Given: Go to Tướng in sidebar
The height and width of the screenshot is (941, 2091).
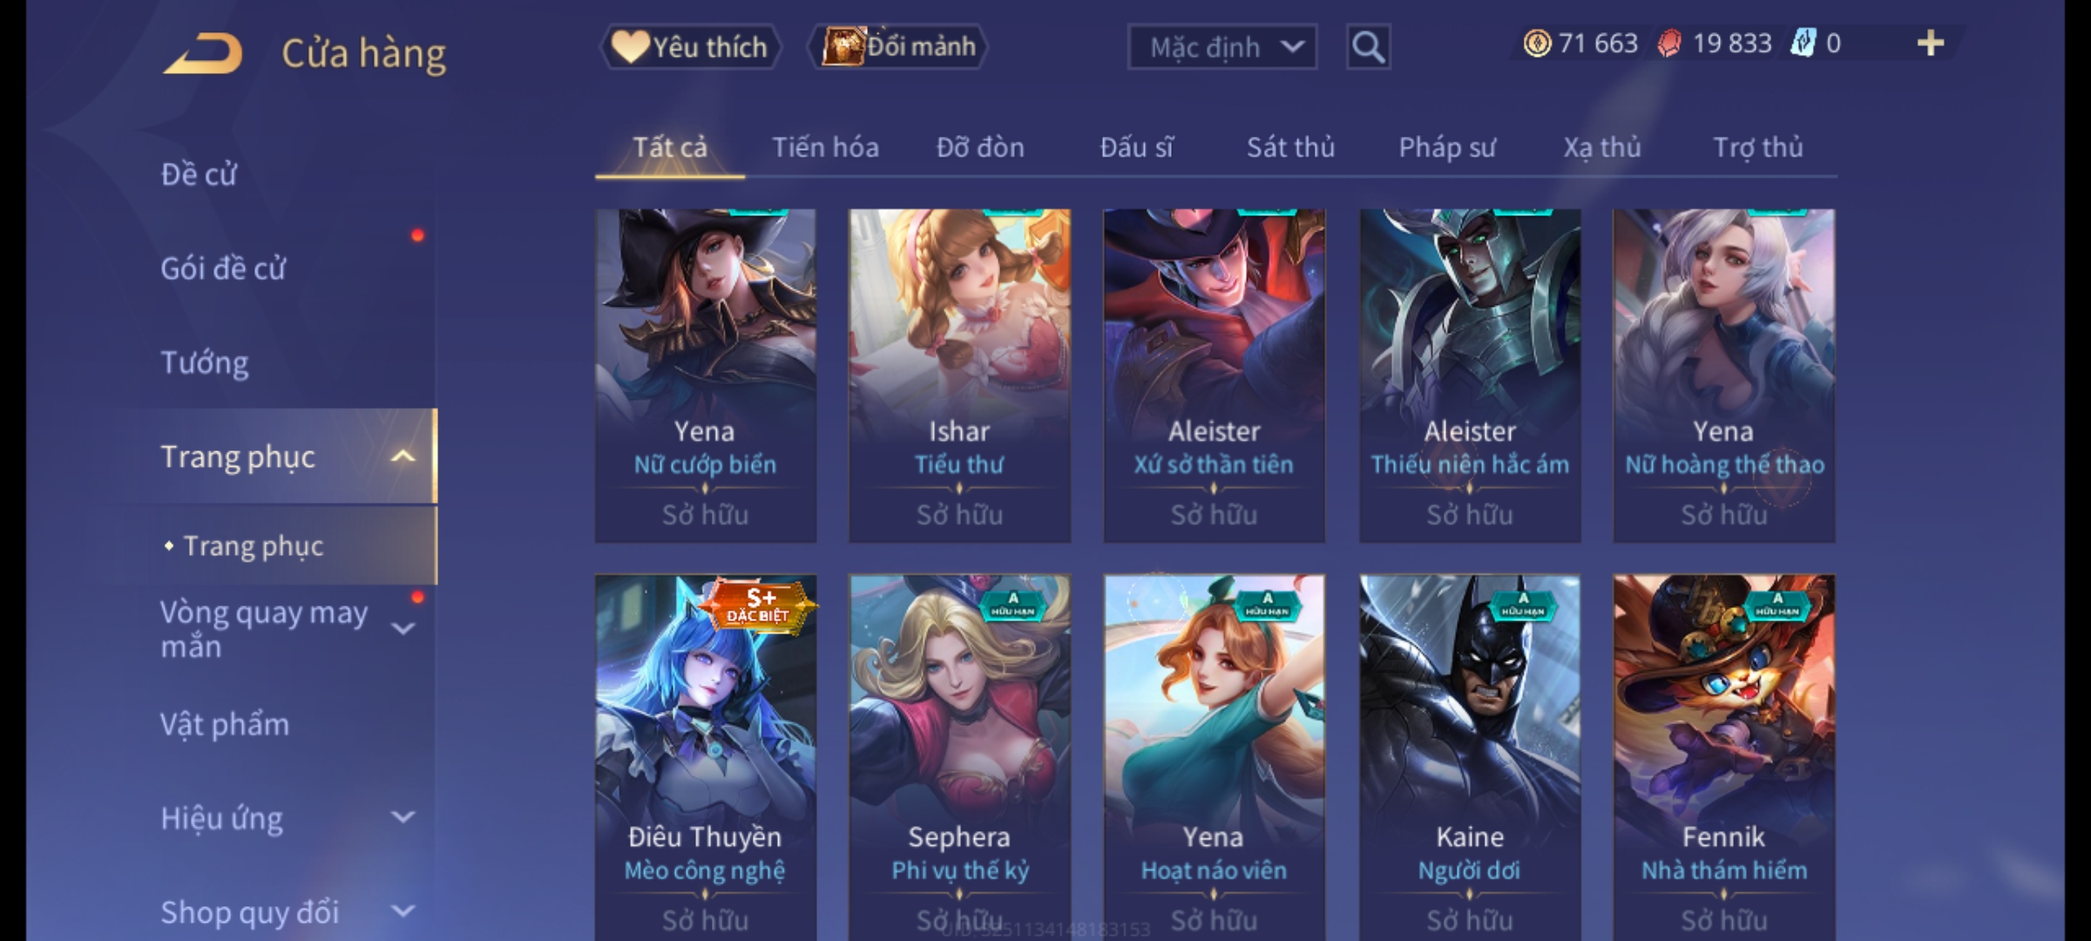Looking at the screenshot, I should tap(205, 362).
